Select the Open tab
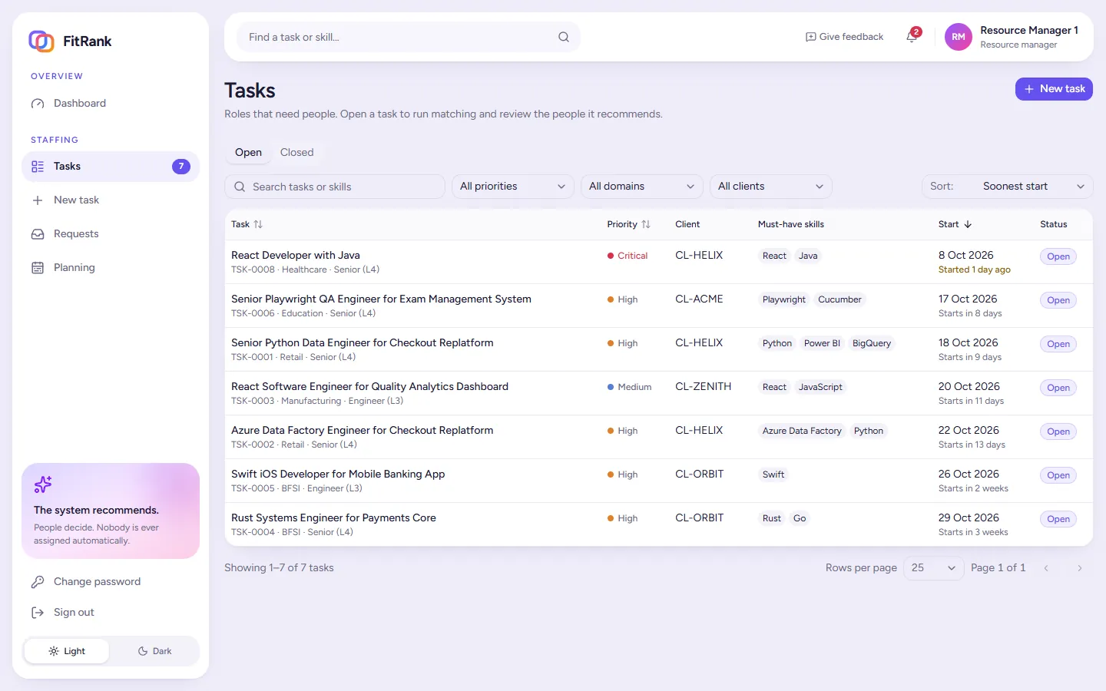This screenshot has width=1106, height=691. pos(248,153)
